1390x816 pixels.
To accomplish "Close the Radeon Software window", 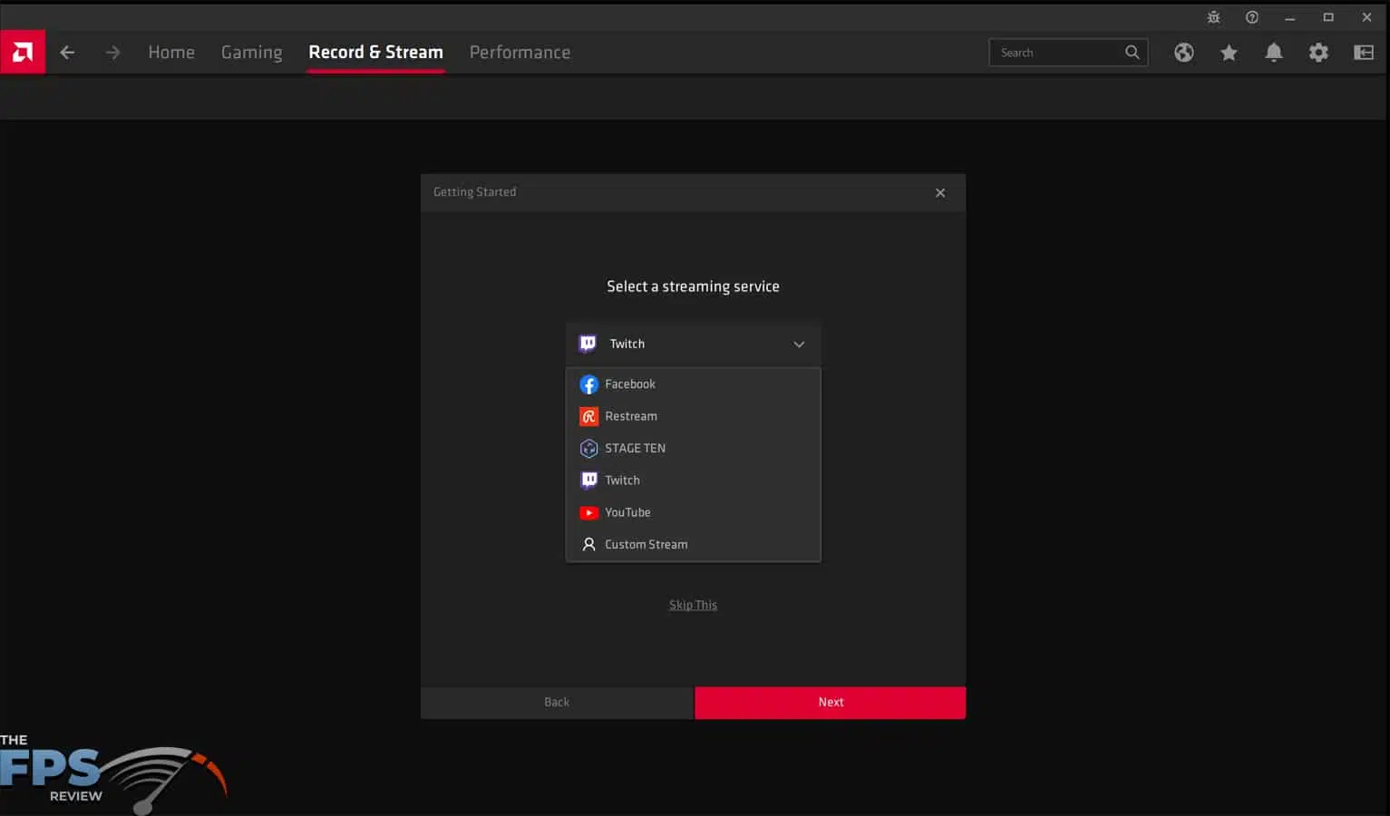I will pos(1366,17).
